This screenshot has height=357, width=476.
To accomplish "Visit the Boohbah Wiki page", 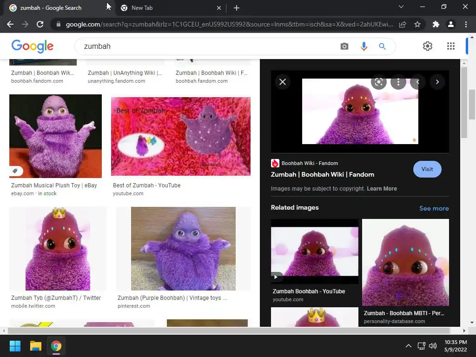I will point(427,169).
